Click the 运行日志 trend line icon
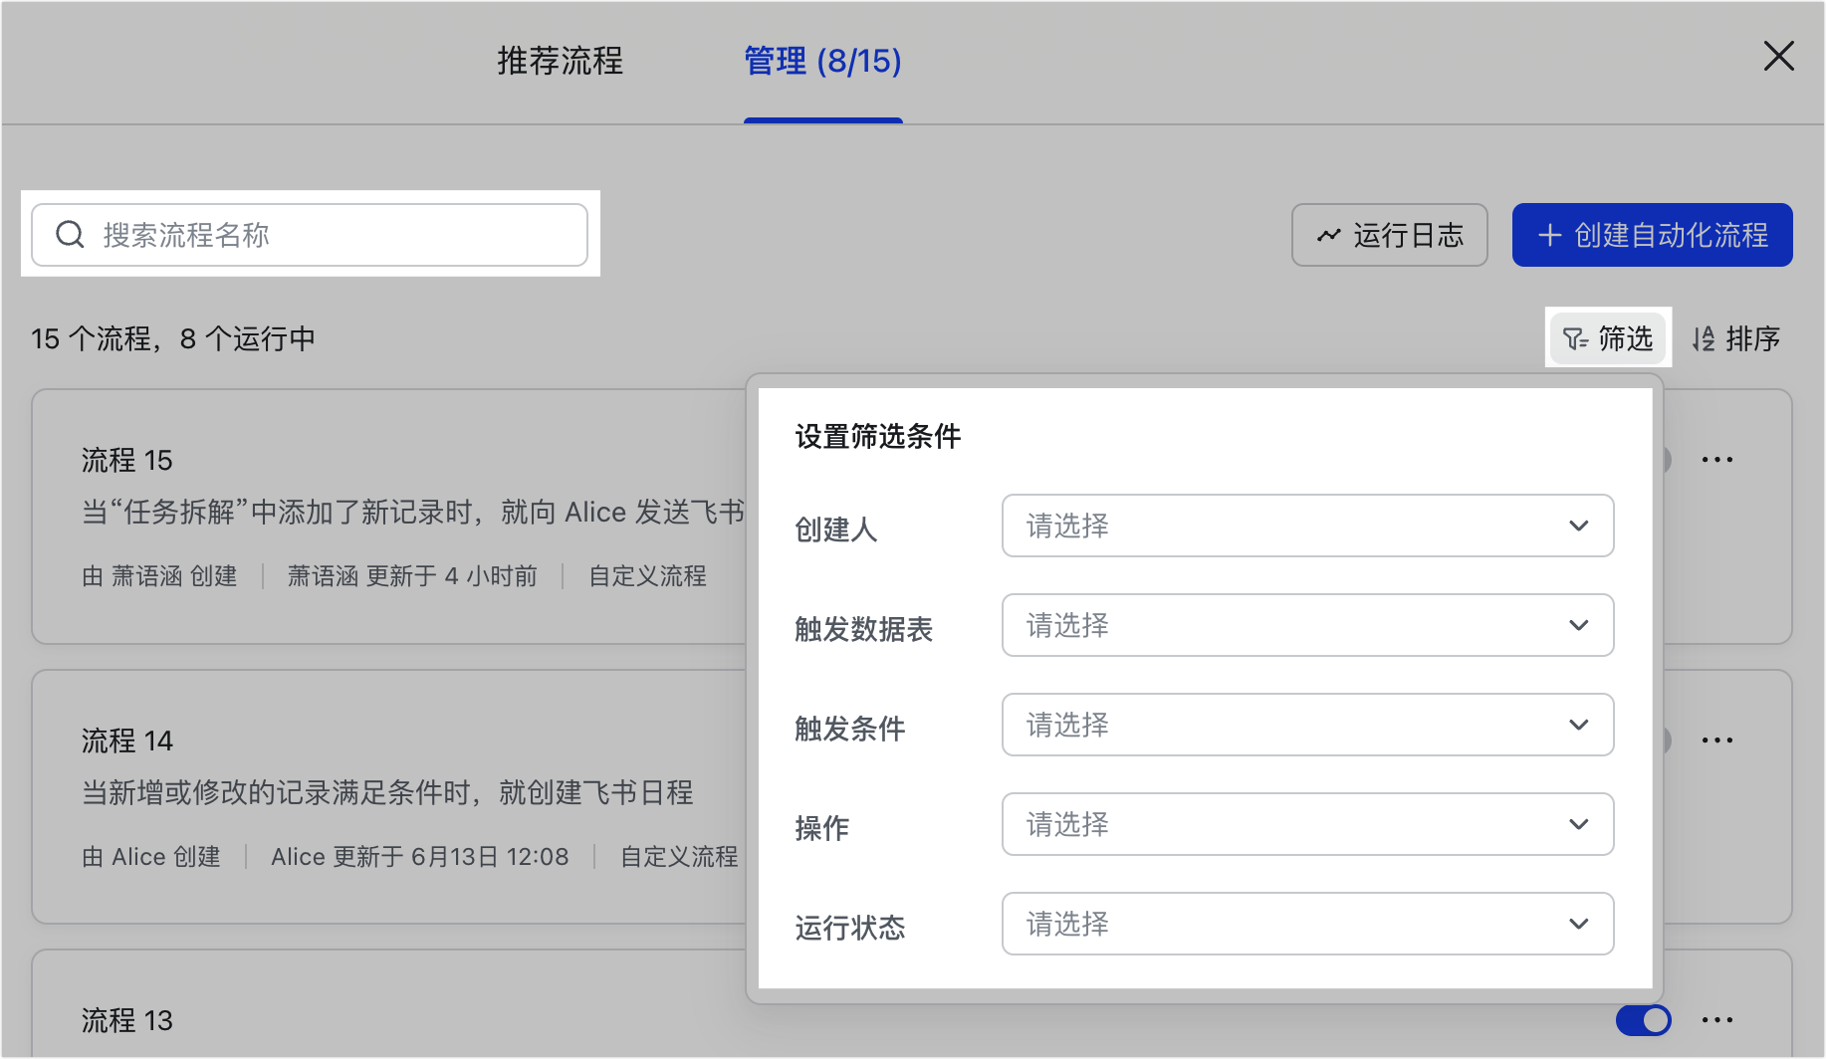Screen dimensions: 1826x1059 (1328, 236)
